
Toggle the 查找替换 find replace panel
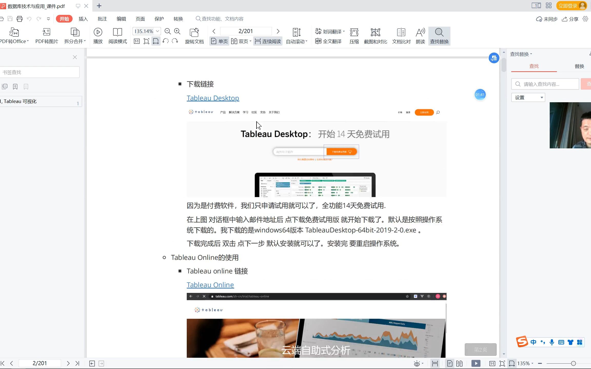click(x=439, y=36)
